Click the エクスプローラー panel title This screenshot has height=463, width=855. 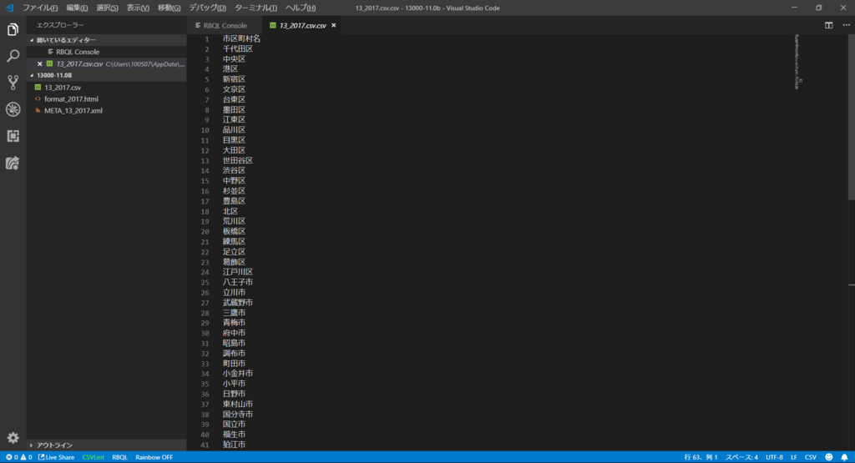pos(60,25)
